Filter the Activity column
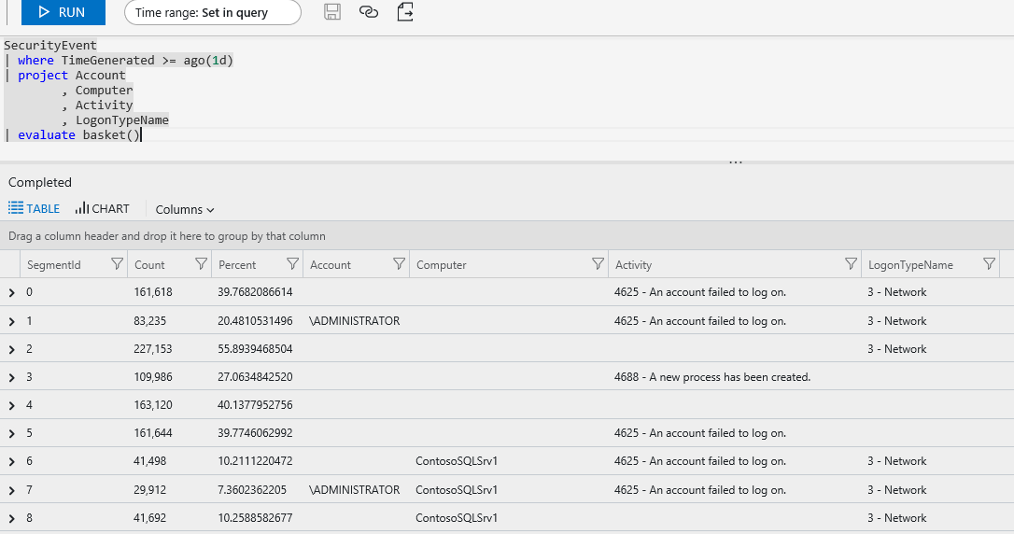The width and height of the screenshot is (1014, 534). pyautogui.click(x=851, y=264)
